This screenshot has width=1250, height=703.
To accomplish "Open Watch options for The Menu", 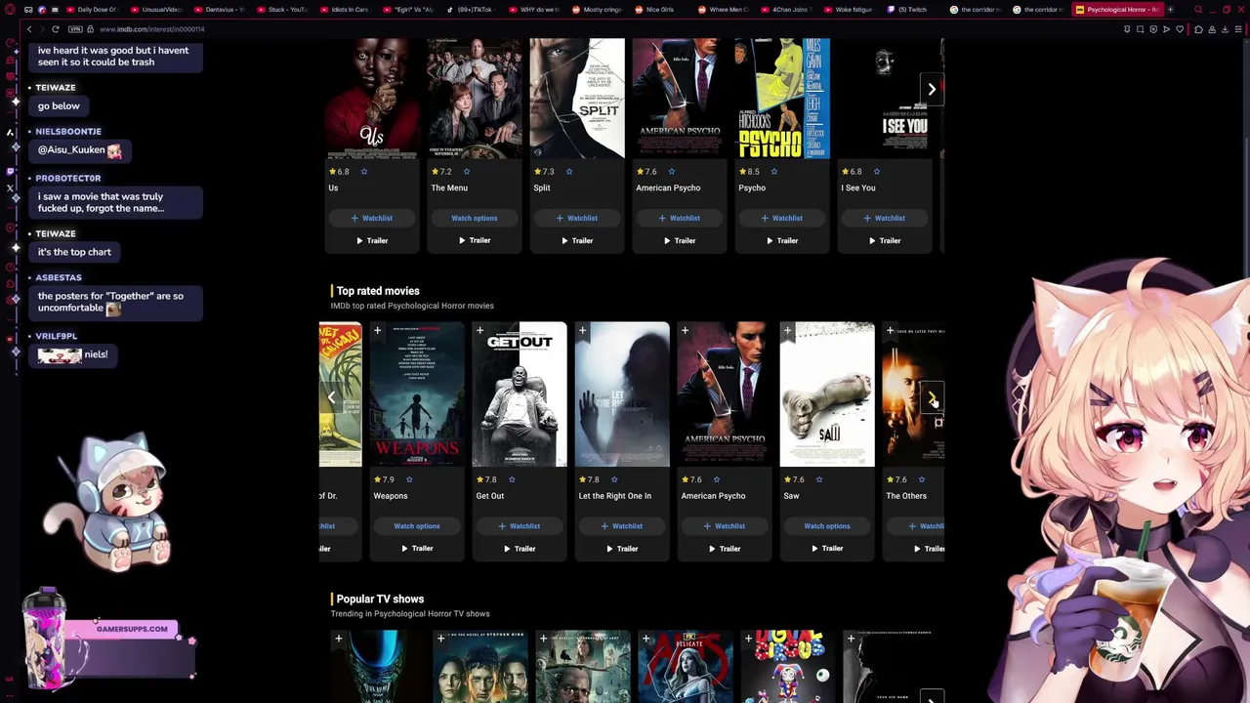I will 475,219.
